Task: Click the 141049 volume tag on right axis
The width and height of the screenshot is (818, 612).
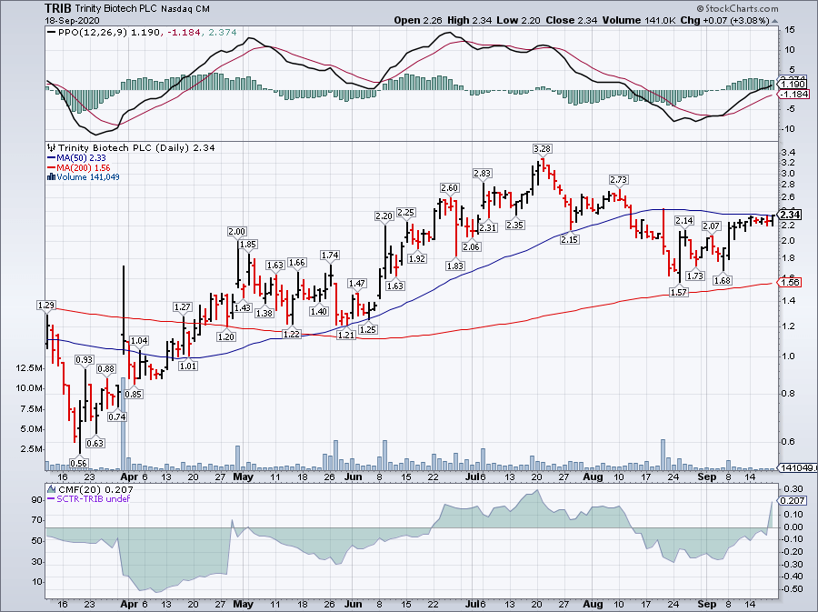Action: (798, 468)
